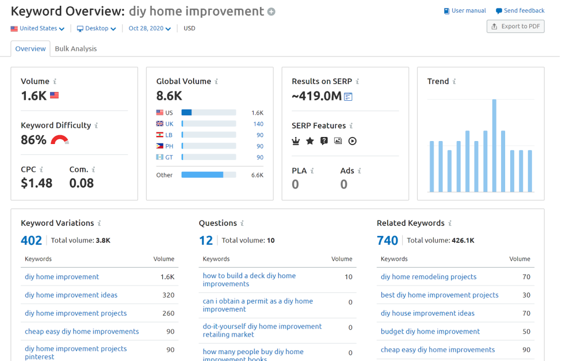Send feedback via the speech bubble link
The width and height of the screenshot is (581, 361).
point(520,11)
